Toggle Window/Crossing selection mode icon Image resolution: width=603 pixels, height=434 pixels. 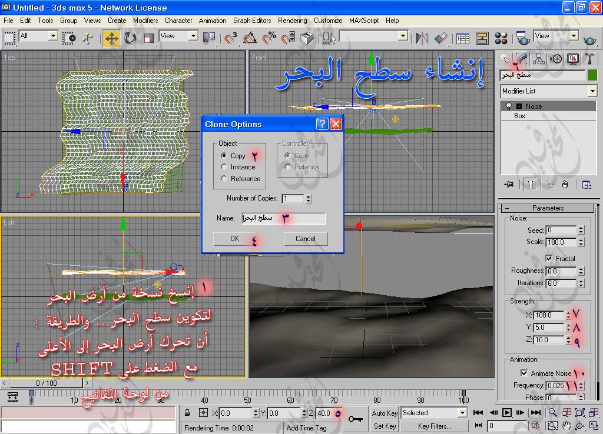[x=69, y=38]
